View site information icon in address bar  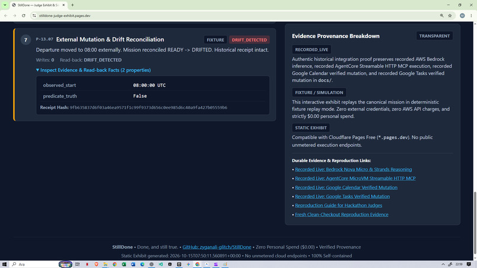34,15
